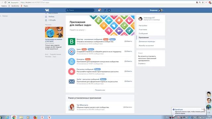The image size is (212, 119).
Task: Add the Цели app
Action: pyautogui.click(x=128, y=51)
